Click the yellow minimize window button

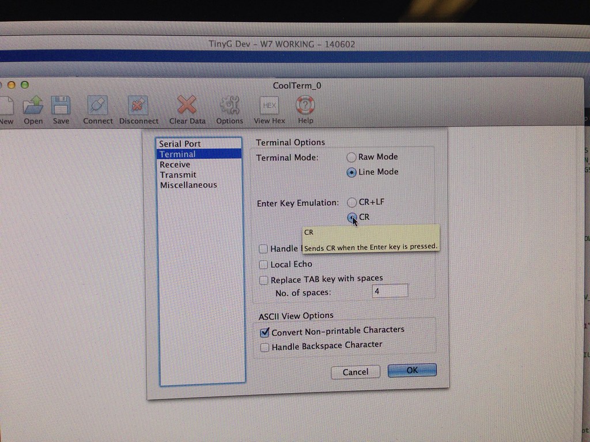click(x=12, y=85)
